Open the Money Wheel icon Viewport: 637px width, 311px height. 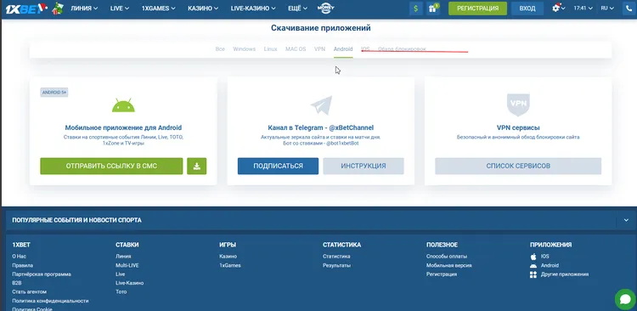click(x=325, y=8)
